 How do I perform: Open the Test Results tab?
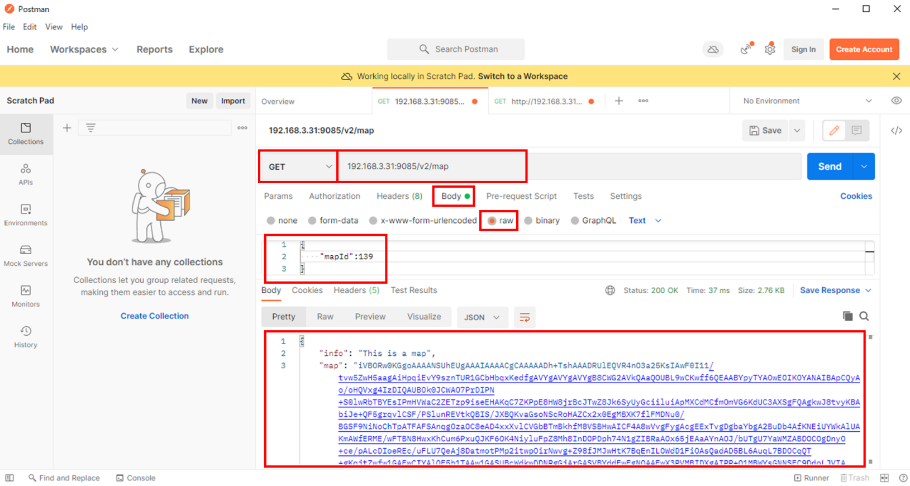pyautogui.click(x=413, y=290)
